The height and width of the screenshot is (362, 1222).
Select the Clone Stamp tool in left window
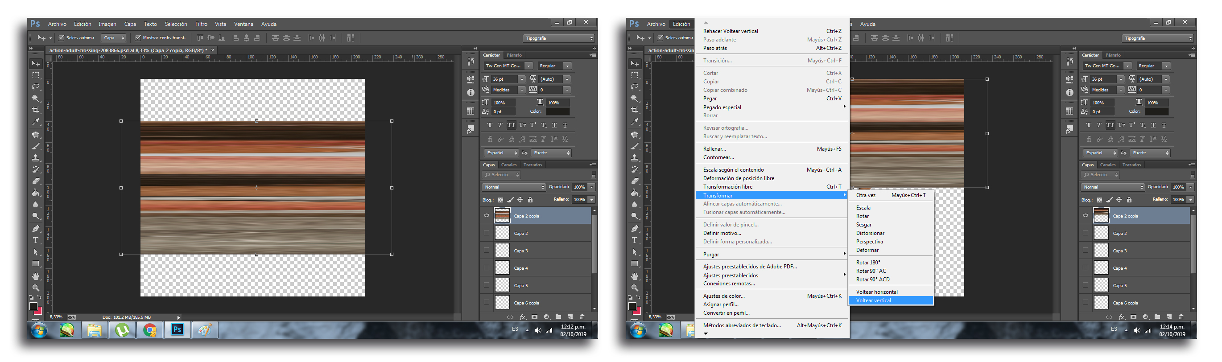[x=36, y=158]
